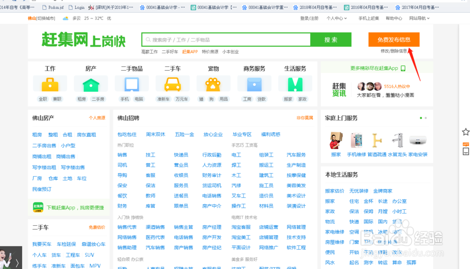Open the 二手物品 tablet icon

(132, 84)
